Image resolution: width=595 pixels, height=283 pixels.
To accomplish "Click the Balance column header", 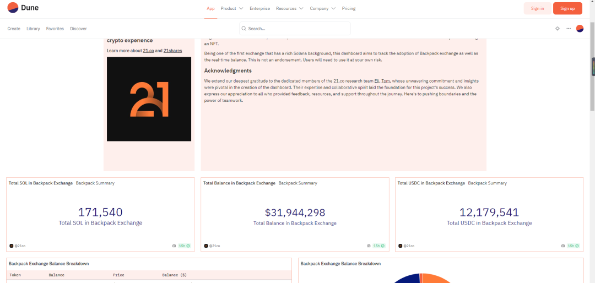I will (x=56, y=275).
